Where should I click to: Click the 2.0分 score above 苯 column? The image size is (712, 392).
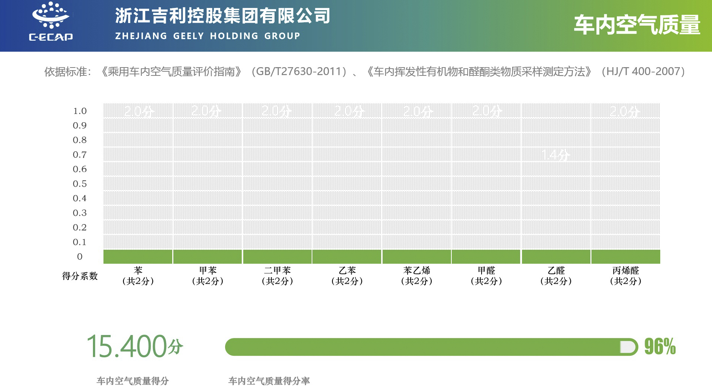pos(139,111)
